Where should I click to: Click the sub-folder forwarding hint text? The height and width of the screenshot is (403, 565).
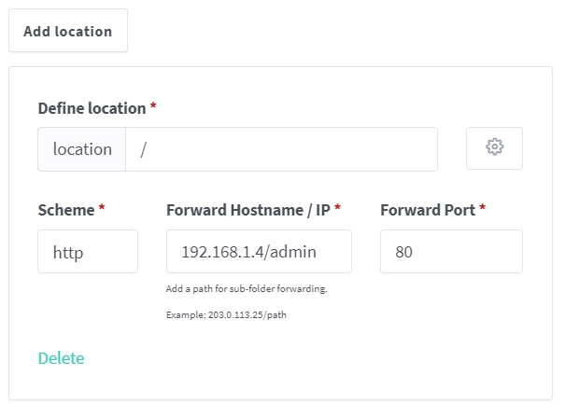[247, 289]
